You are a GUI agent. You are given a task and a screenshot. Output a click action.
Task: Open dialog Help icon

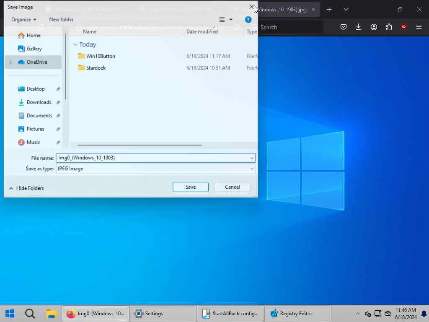coord(248,19)
